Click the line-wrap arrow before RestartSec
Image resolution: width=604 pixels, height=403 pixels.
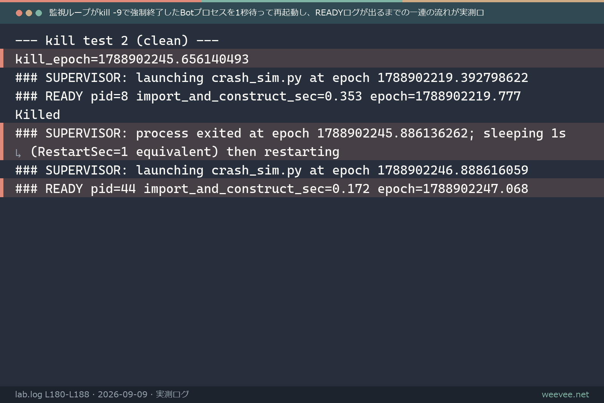tap(18, 153)
